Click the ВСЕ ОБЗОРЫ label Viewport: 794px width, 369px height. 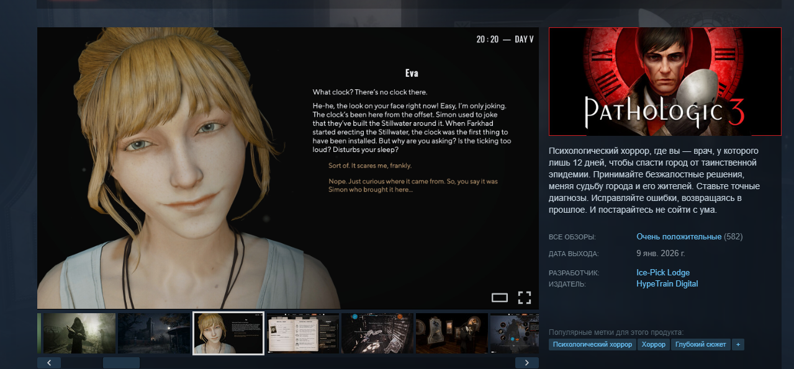(x=572, y=238)
